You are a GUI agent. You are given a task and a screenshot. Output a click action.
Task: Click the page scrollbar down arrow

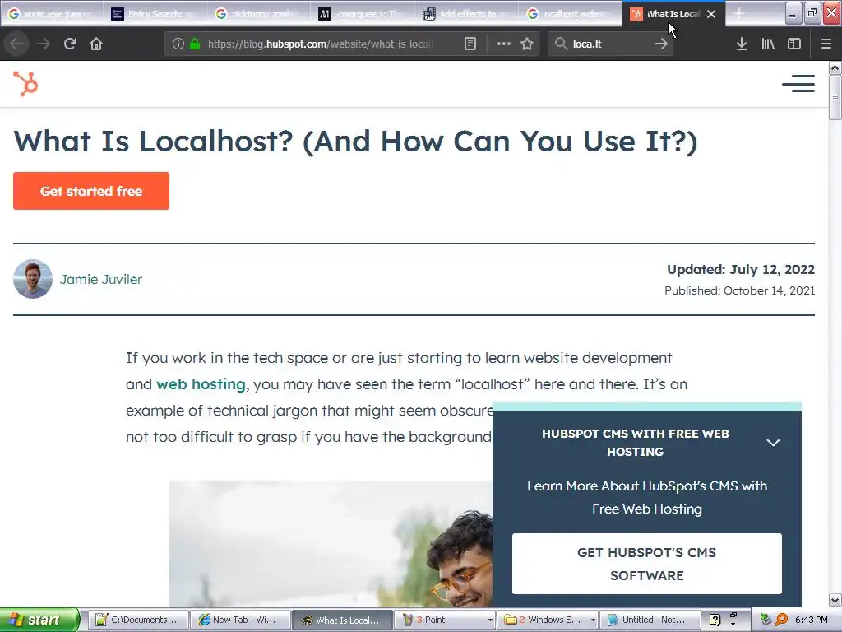point(835,600)
